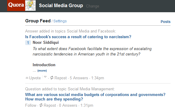
Task: Follow the social media budgets question
Action: (31, 105)
